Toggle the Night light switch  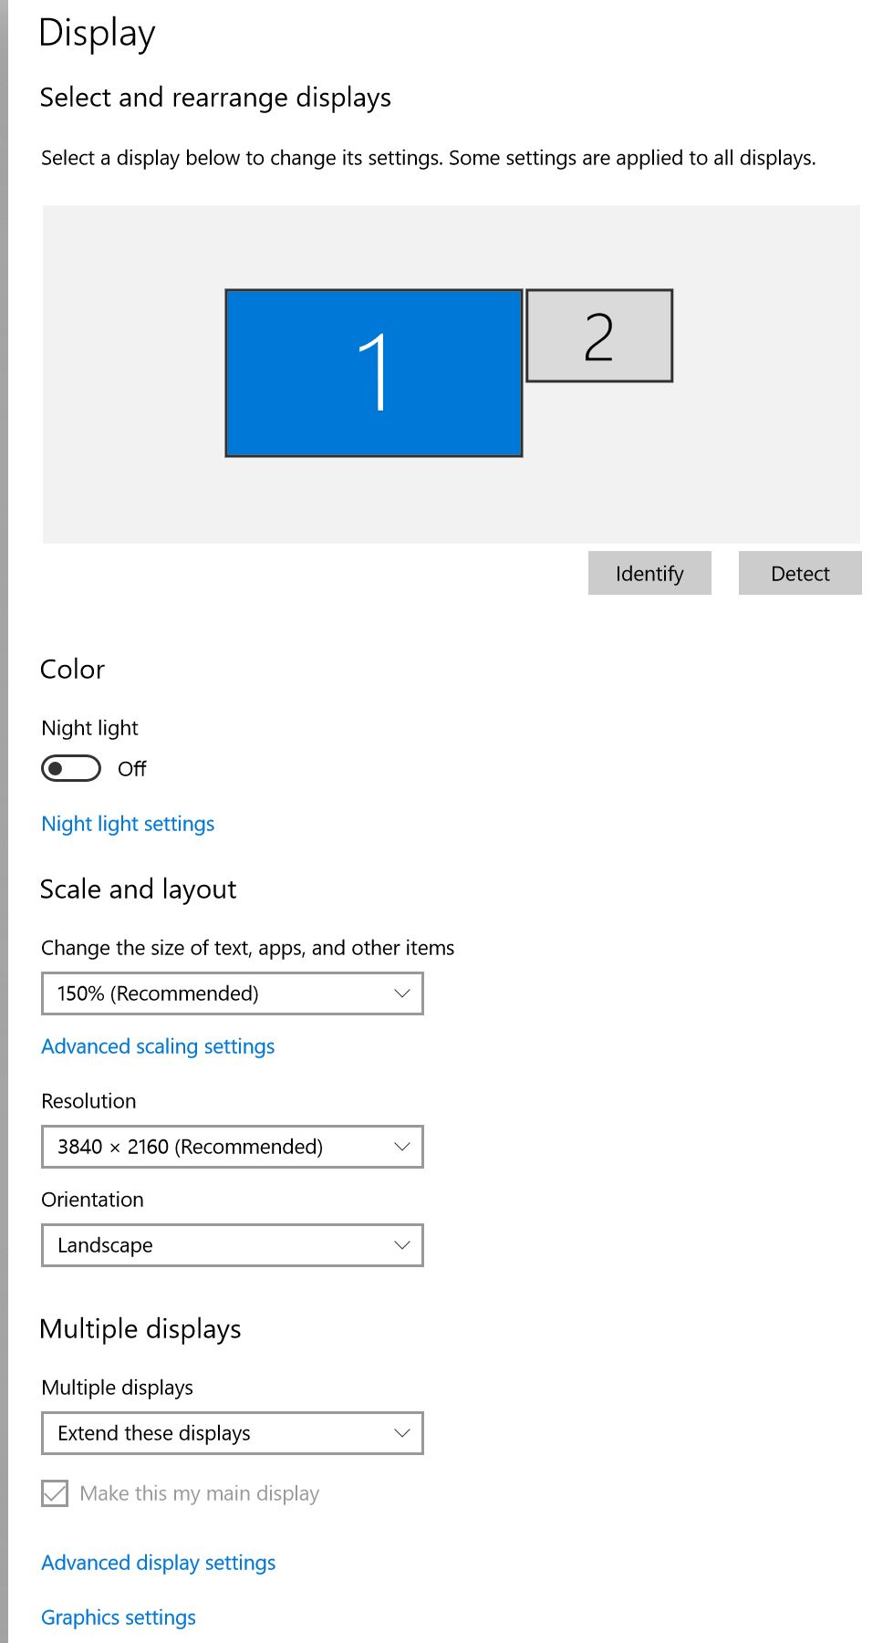[x=71, y=768]
